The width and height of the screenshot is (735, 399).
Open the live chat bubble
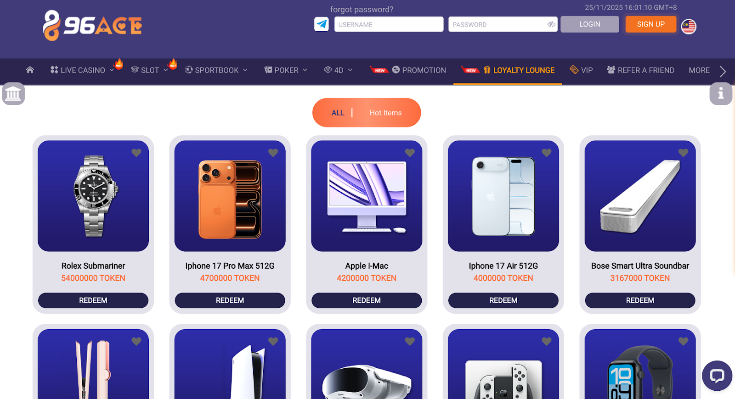click(717, 376)
